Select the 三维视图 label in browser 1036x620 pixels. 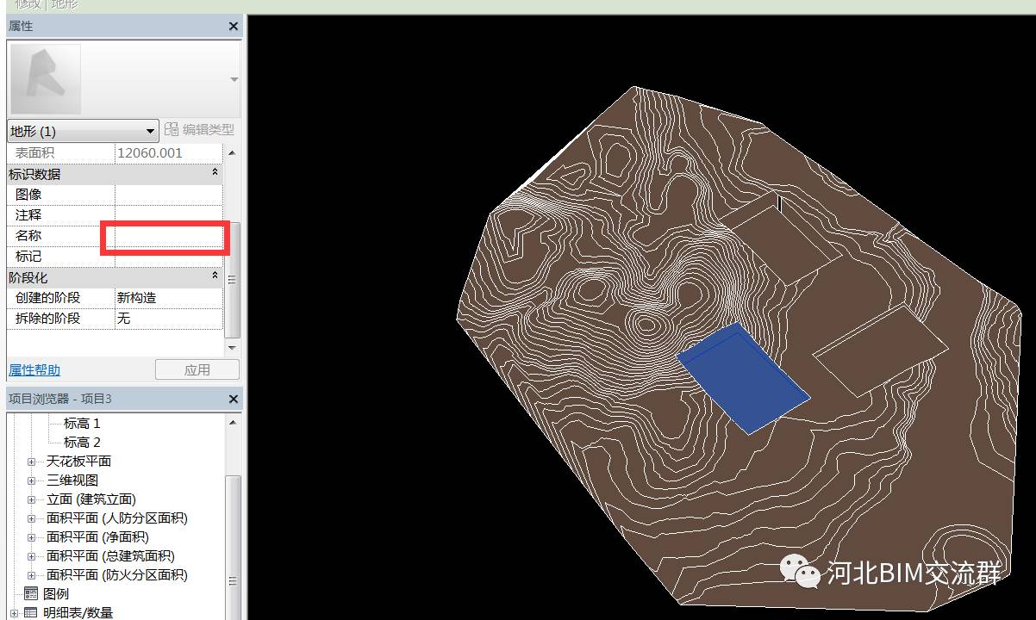point(72,480)
